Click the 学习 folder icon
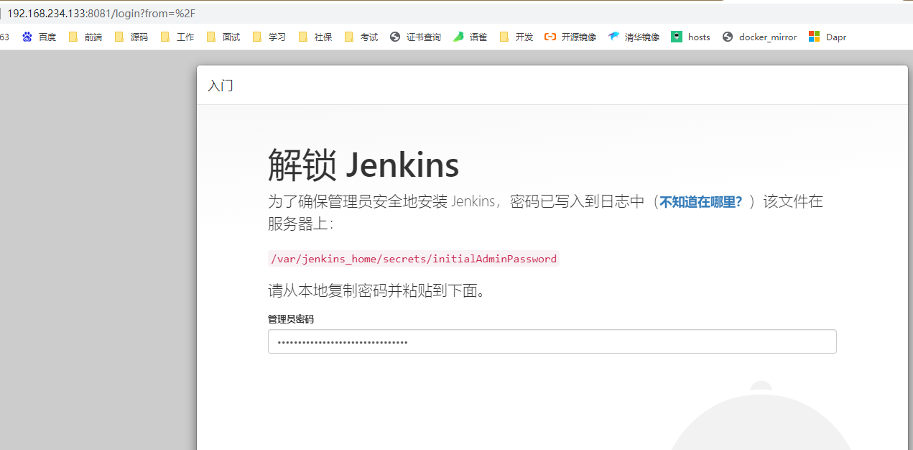Viewport: 913px width, 450px height. point(257,37)
